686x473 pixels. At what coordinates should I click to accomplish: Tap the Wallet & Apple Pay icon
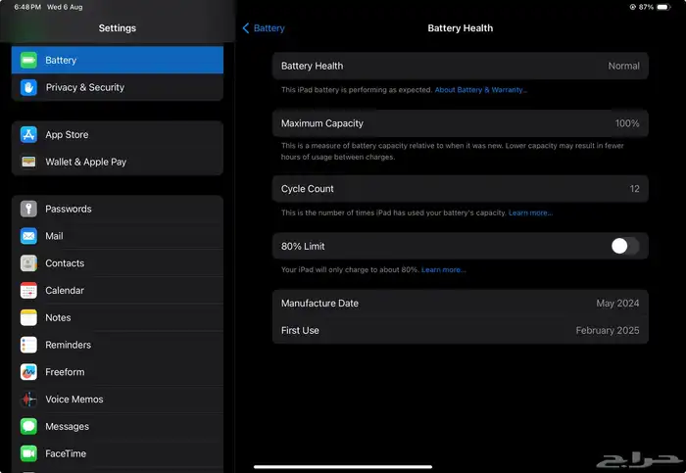coord(28,162)
